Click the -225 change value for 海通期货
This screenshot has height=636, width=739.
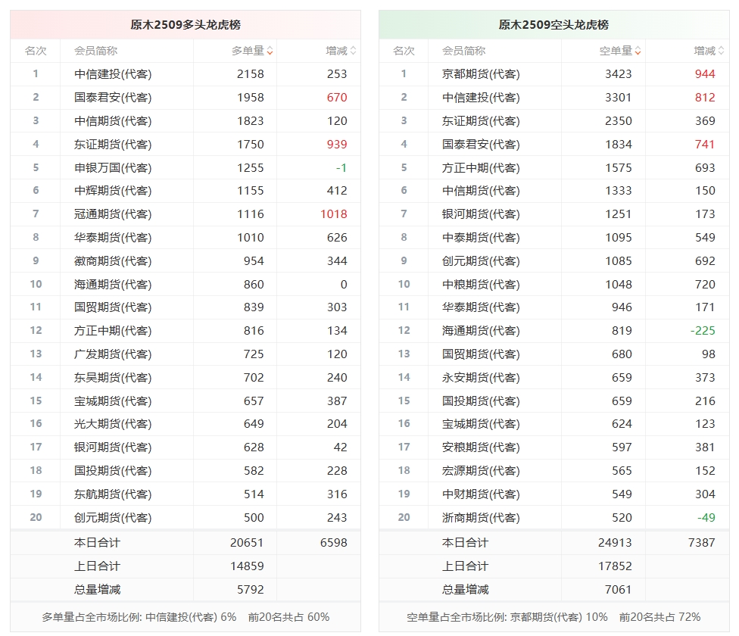click(703, 331)
